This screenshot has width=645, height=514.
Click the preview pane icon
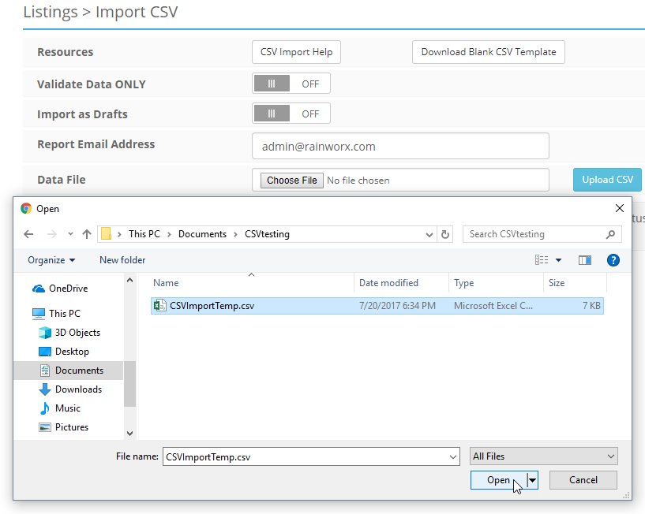click(585, 259)
